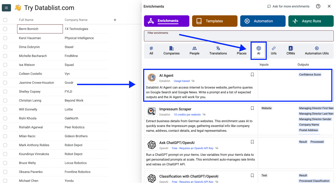The width and height of the screenshot is (336, 183).
Task: Select all rows with the header checkbox
Action: (x=5, y=20)
